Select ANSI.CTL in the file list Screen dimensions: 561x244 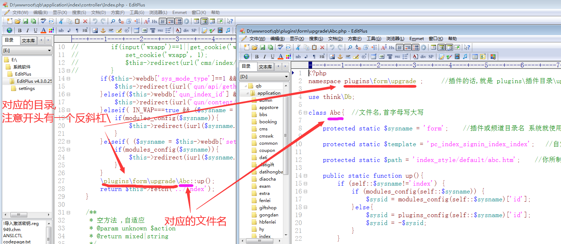[x=13, y=236]
